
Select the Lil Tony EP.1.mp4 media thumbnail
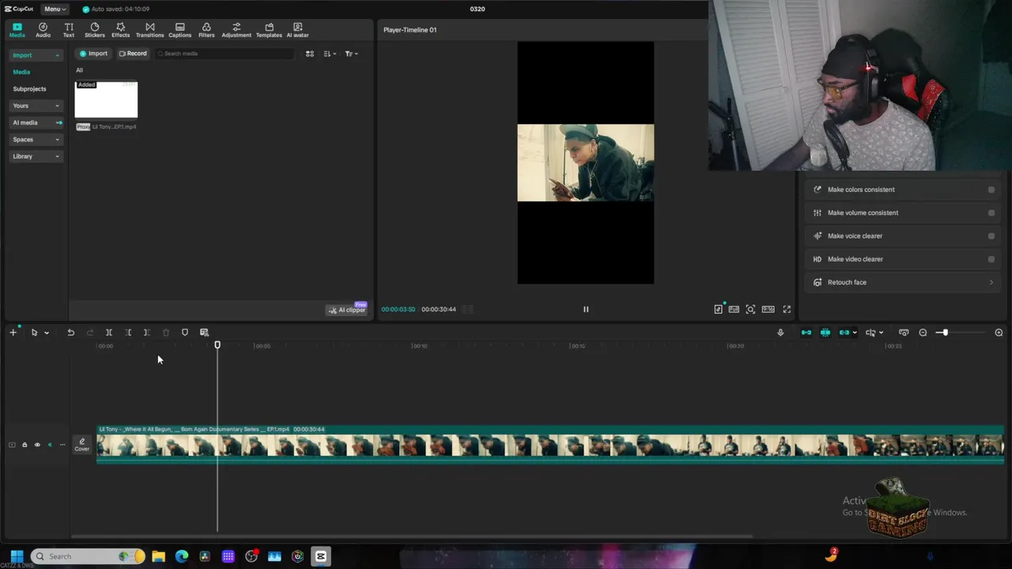[106, 100]
